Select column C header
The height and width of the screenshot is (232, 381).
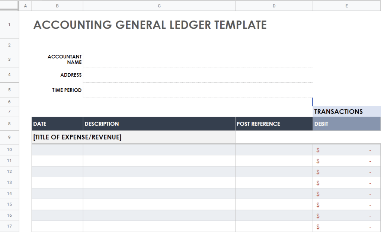coord(159,6)
